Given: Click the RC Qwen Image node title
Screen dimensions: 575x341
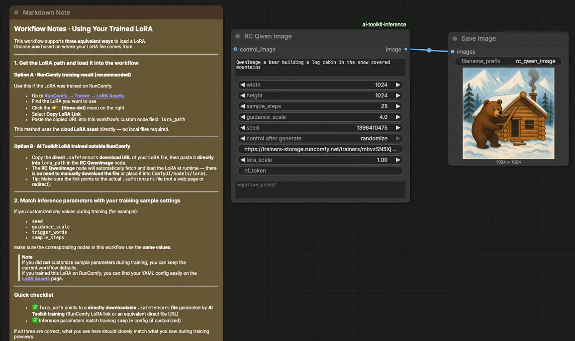Looking at the screenshot, I should tap(268, 36).
